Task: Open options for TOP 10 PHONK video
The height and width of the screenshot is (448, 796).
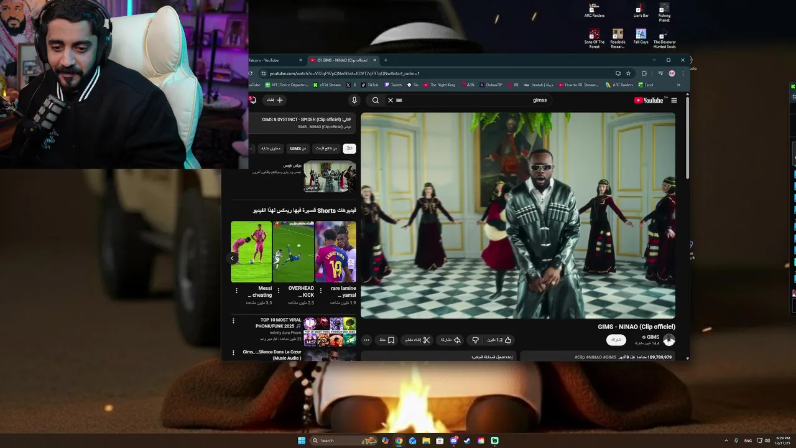Action: point(234,321)
